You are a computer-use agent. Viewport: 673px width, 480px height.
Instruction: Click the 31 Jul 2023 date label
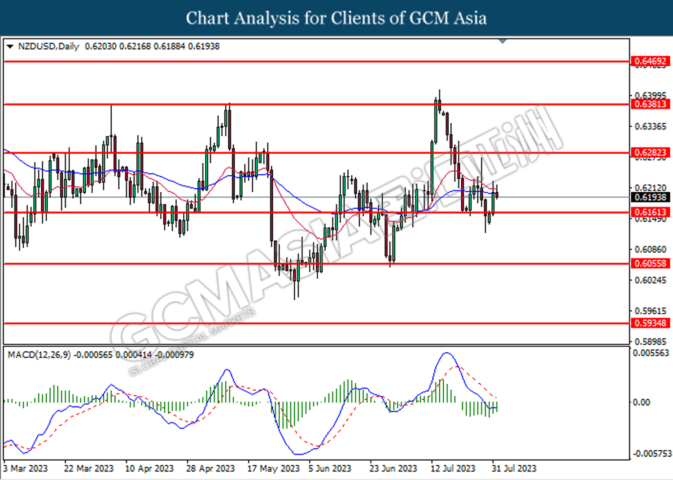click(514, 468)
